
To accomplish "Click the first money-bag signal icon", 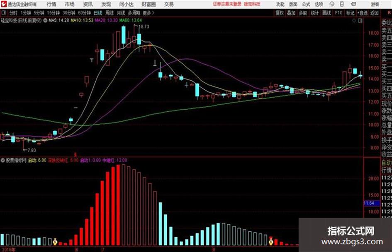I will [x=55, y=242].
